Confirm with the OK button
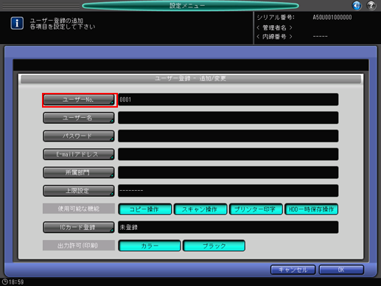The image size is (381, 286). (341, 270)
